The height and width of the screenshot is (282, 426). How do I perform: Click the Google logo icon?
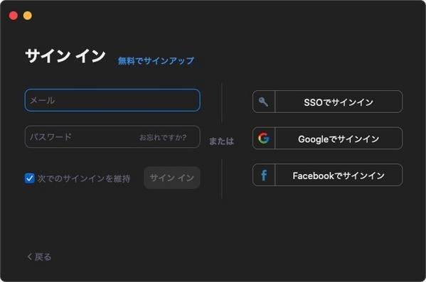coord(264,138)
